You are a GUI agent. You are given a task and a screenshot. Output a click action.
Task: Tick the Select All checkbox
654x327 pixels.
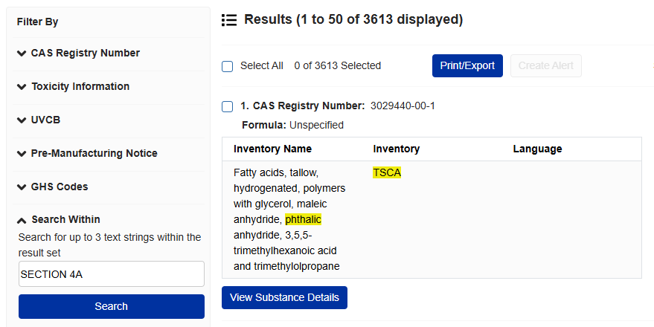click(x=228, y=66)
